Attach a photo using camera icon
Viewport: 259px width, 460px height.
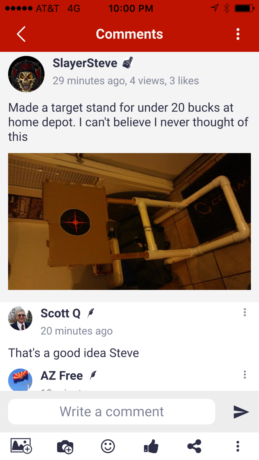pos(65,447)
